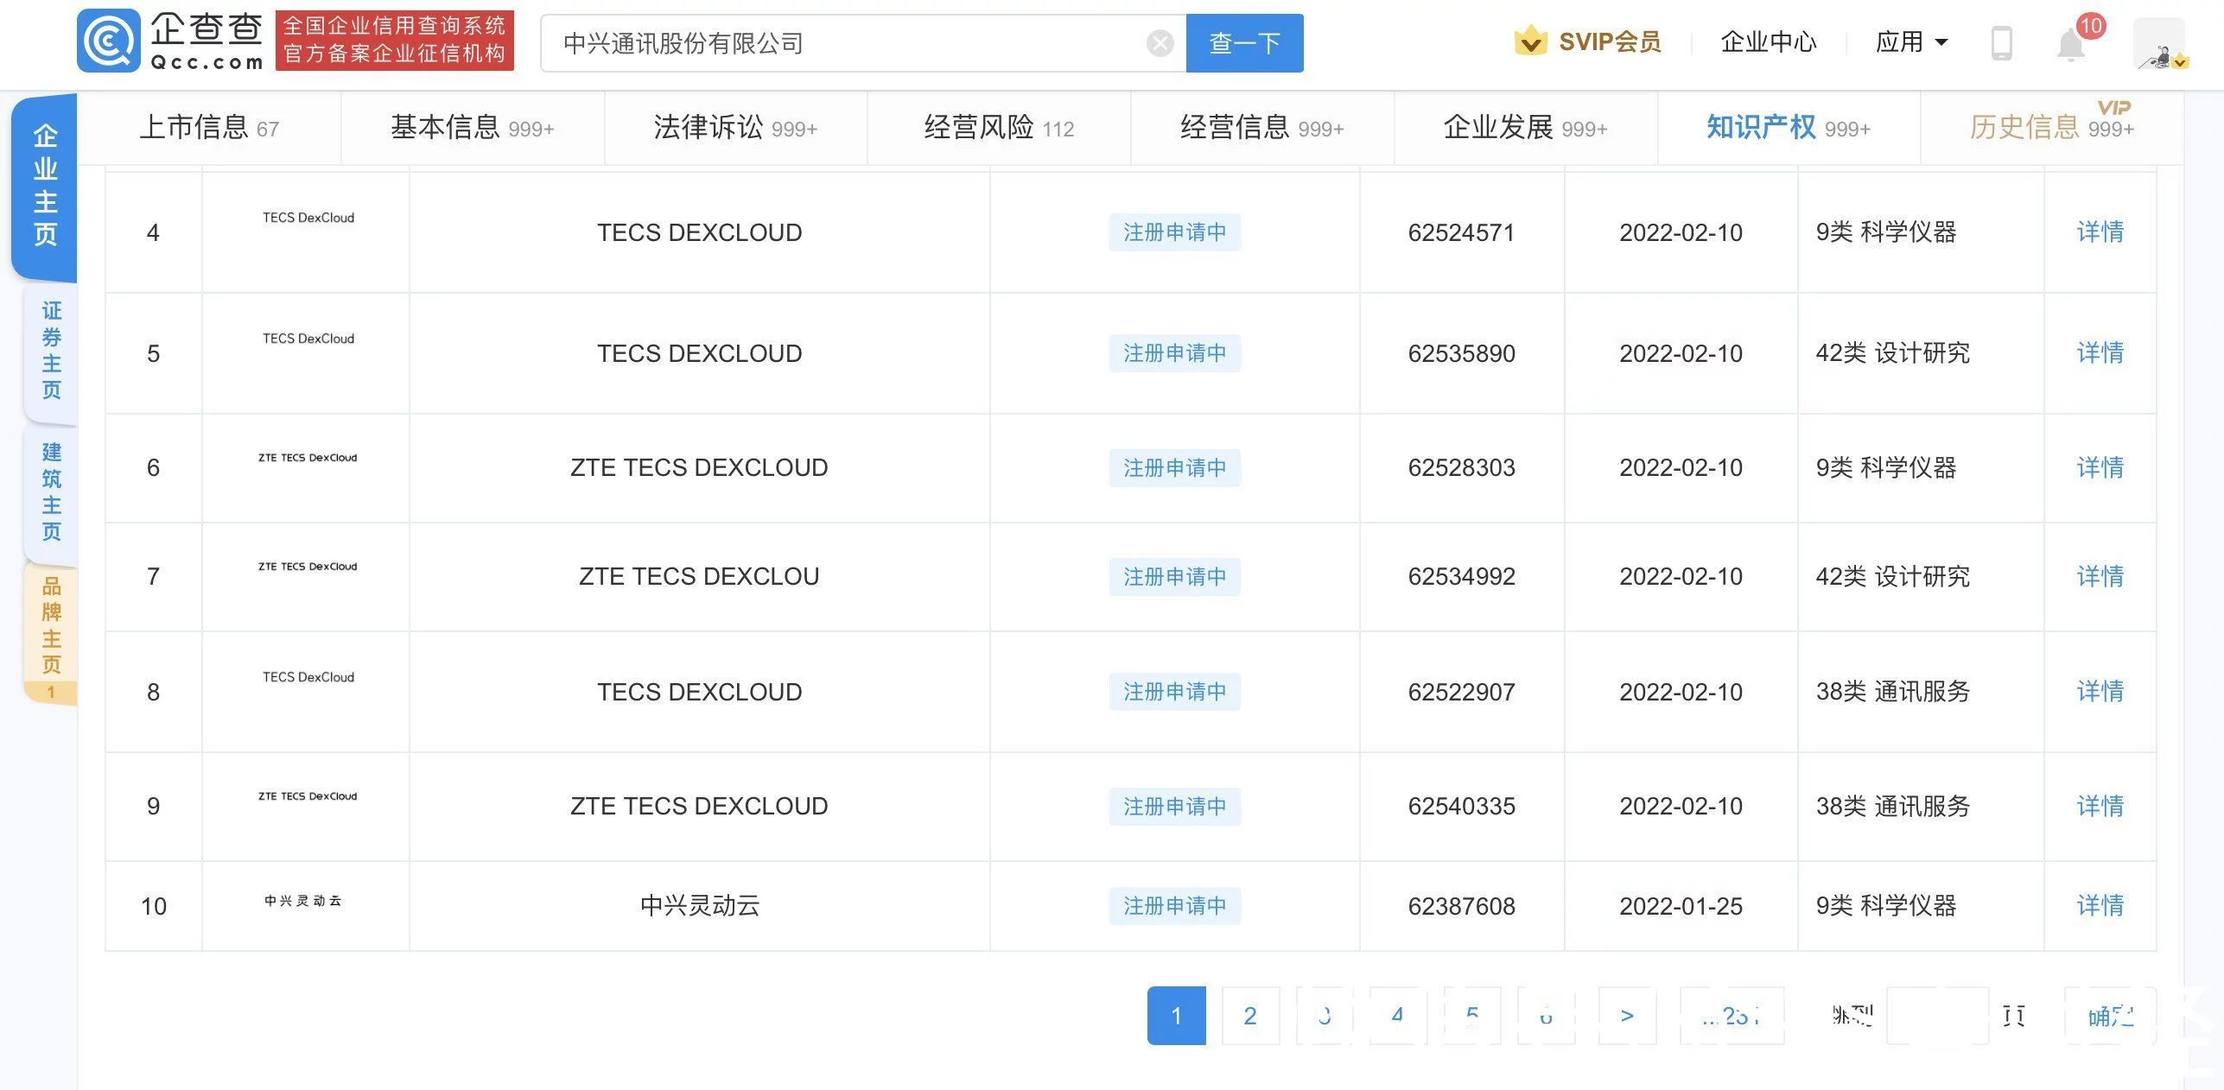Switch to the 企业发展 tab
This screenshot has width=2224, height=1090.
[1526, 128]
